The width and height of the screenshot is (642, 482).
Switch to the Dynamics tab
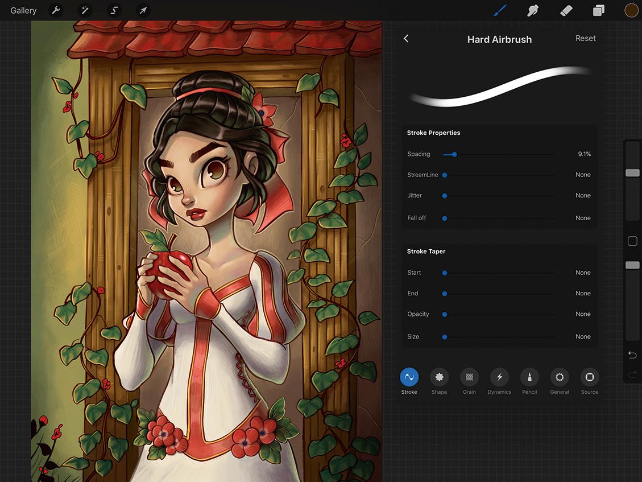point(499,381)
